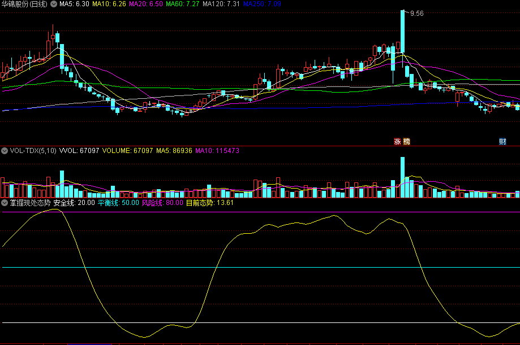Screen dimensions: 520x345
Task: Click the 安全线: 20.00 label
Action: (x=74, y=203)
